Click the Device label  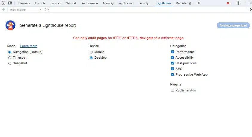pyautogui.click(x=94, y=46)
